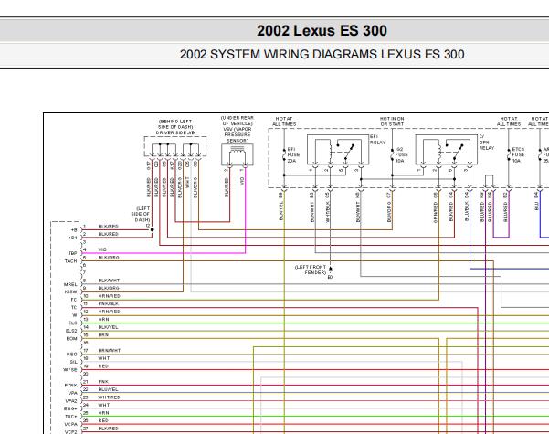Click the 'MREL' pin label

(70, 284)
